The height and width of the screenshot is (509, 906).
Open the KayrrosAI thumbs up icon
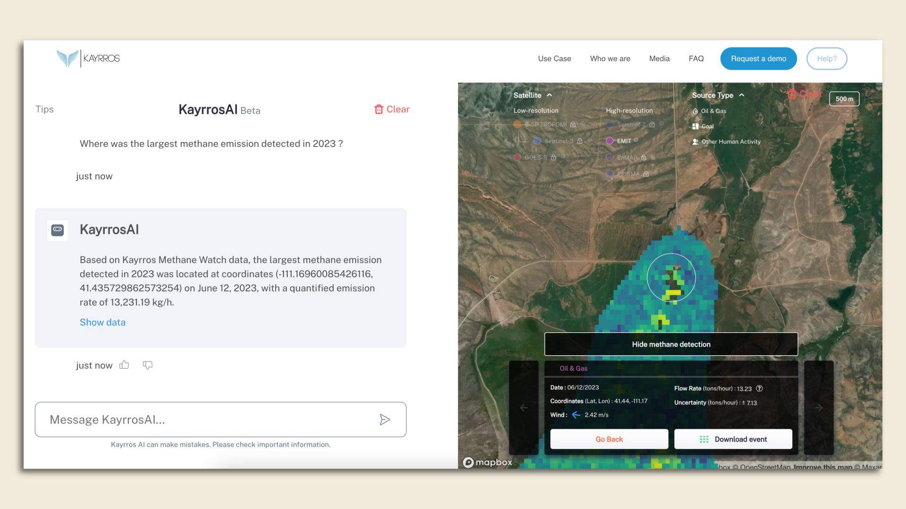click(124, 365)
